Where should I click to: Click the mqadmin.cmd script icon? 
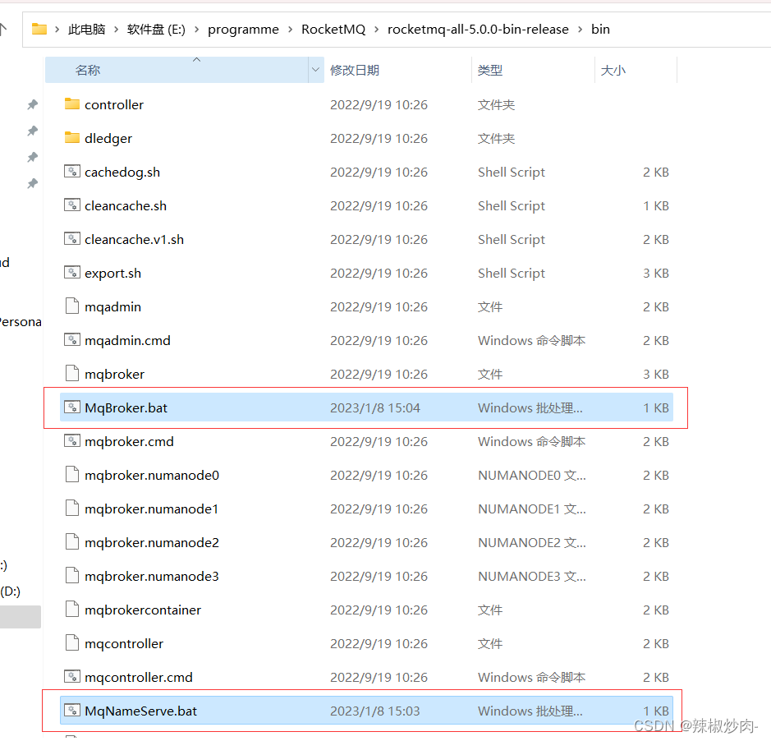click(72, 339)
